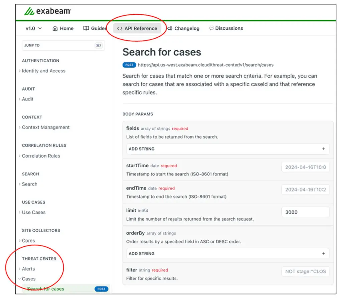Open the v1.0 version dropdown
342x301 pixels.
[32, 28]
